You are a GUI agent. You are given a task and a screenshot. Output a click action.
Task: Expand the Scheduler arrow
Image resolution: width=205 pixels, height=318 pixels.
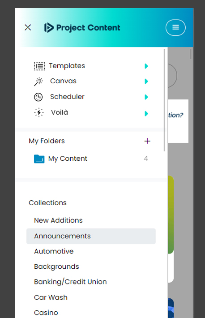point(146,97)
